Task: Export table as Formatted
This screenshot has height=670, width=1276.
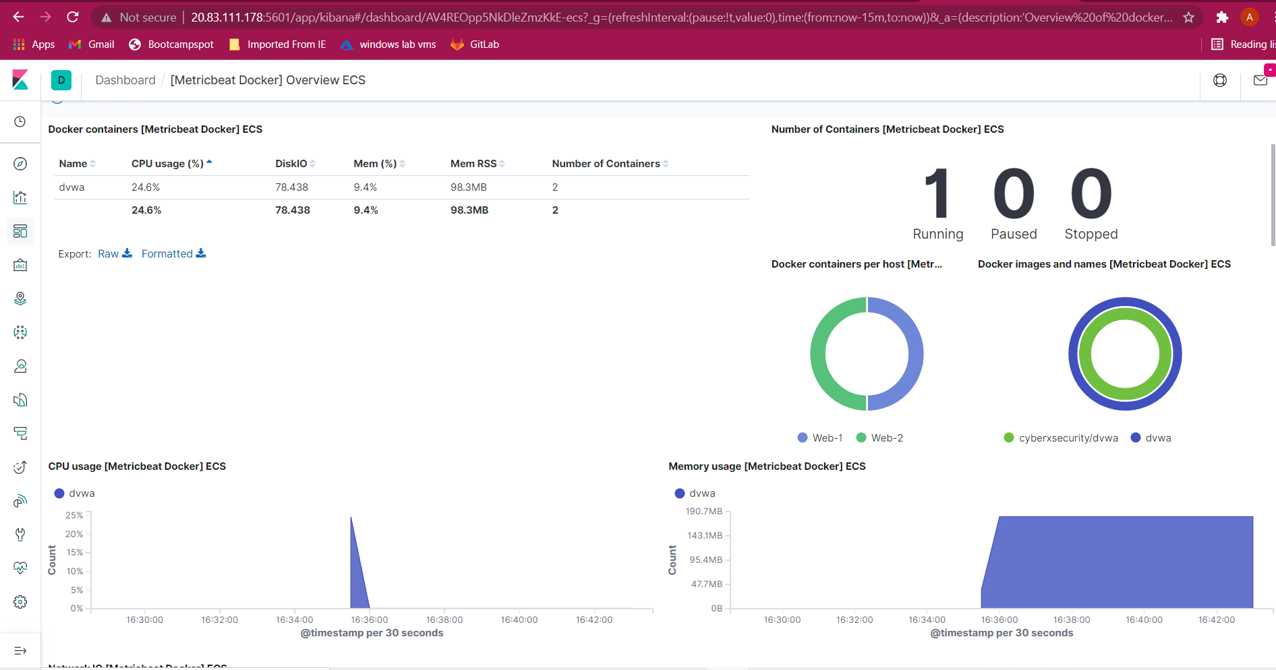Action: 173,253
